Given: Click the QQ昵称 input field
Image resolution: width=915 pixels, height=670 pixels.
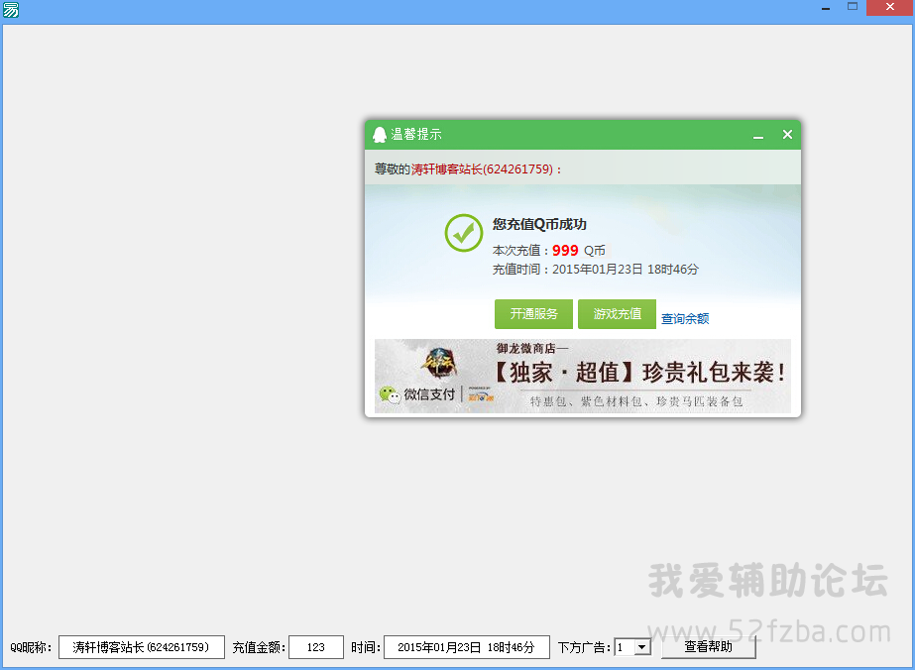Looking at the screenshot, I should tap(141, 647).
